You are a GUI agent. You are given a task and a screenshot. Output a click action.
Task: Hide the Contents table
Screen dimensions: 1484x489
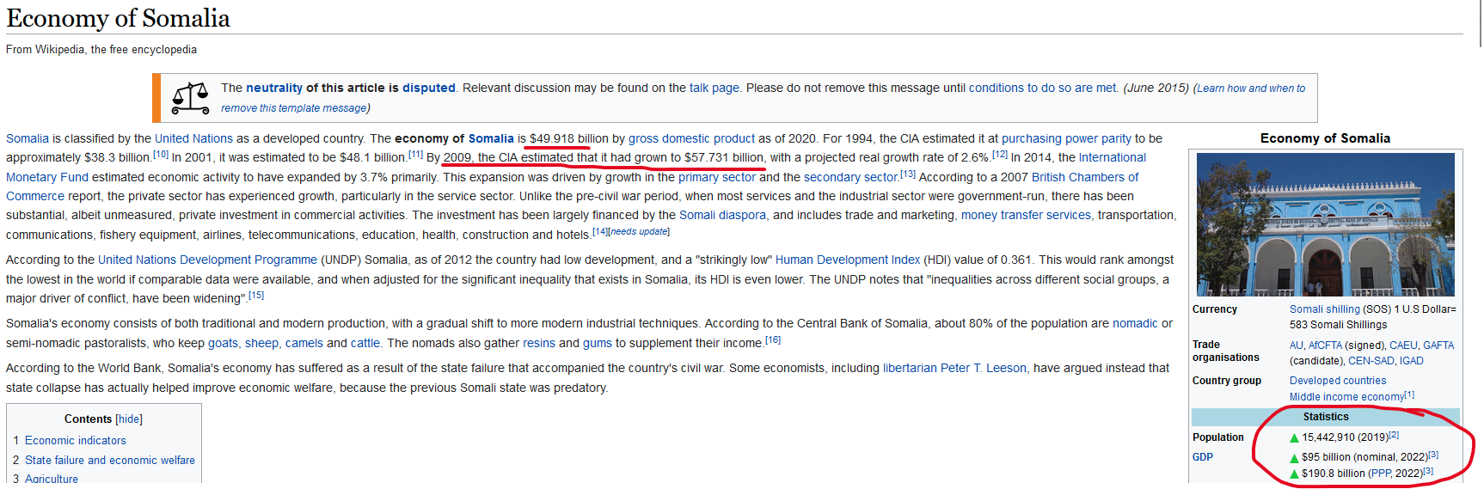pos(129,419)
